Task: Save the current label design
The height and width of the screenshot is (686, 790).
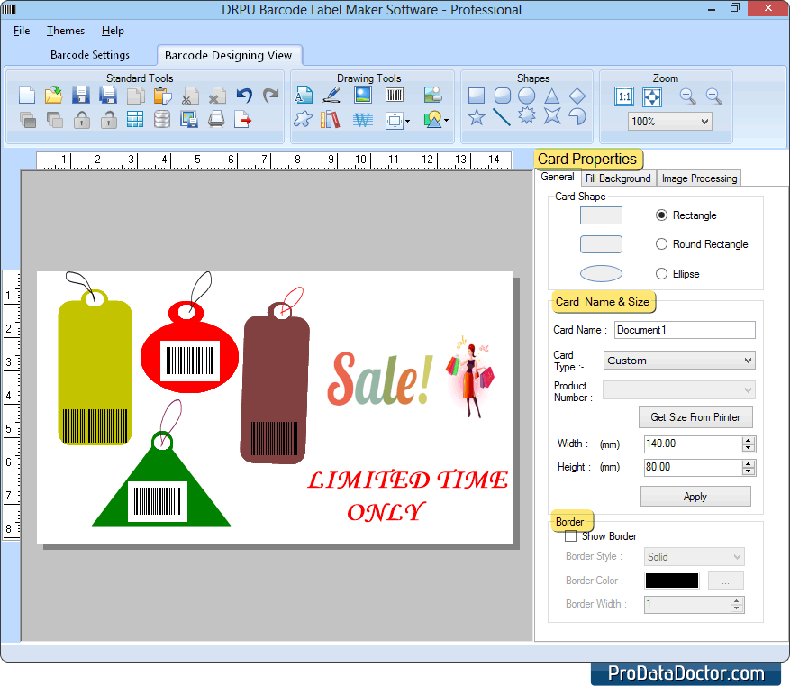Action: (80, 96)
